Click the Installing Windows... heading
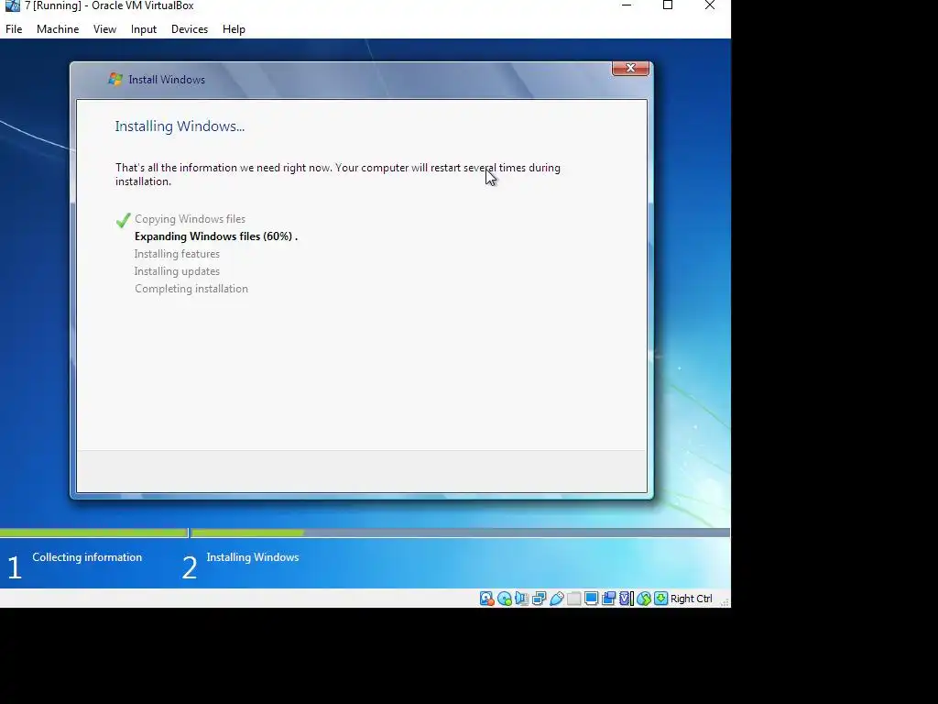 (180, 126)
